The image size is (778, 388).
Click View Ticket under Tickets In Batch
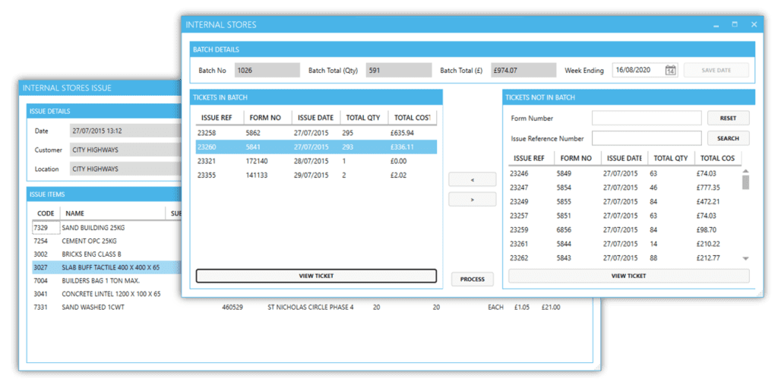click(316, 276)
